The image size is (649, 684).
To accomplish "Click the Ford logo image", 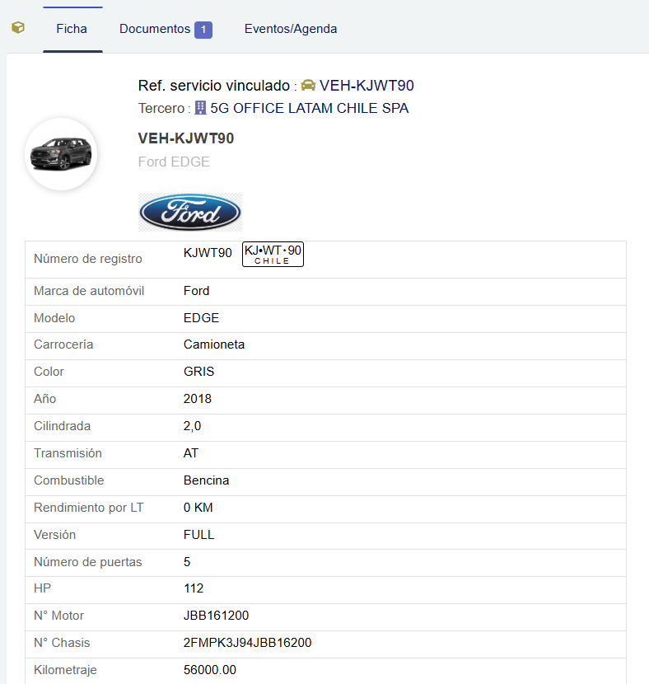I will click(190, 212).
